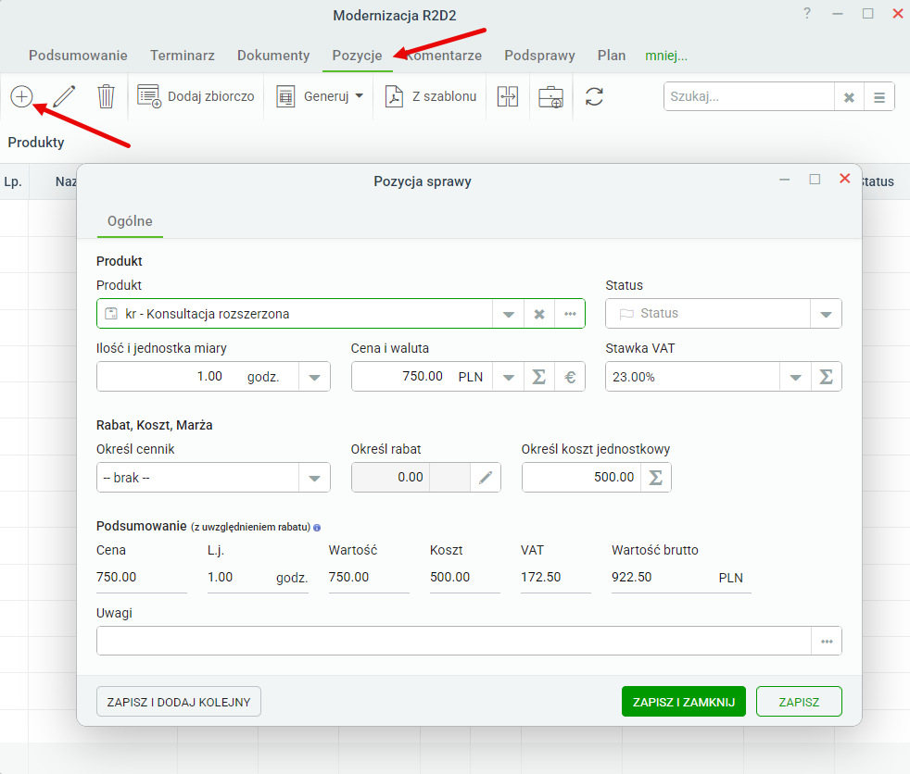The width and height of the screenshot is (910, 774).
Task: Add a new item with the plus icon
Action: tap(21, 96)
